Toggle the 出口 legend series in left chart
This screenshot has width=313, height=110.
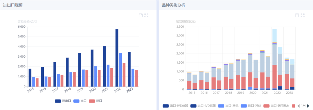point(80,101)
